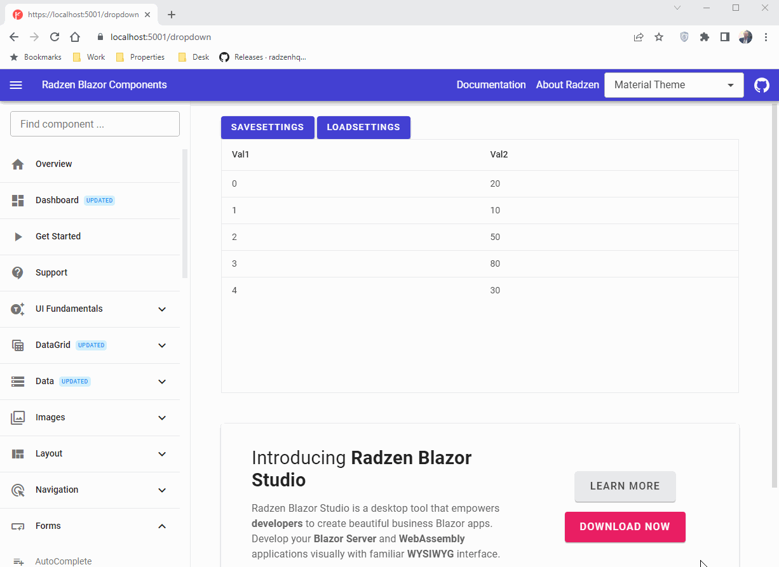
Task: Open the Documentation link
Action: tap(491, 85)
